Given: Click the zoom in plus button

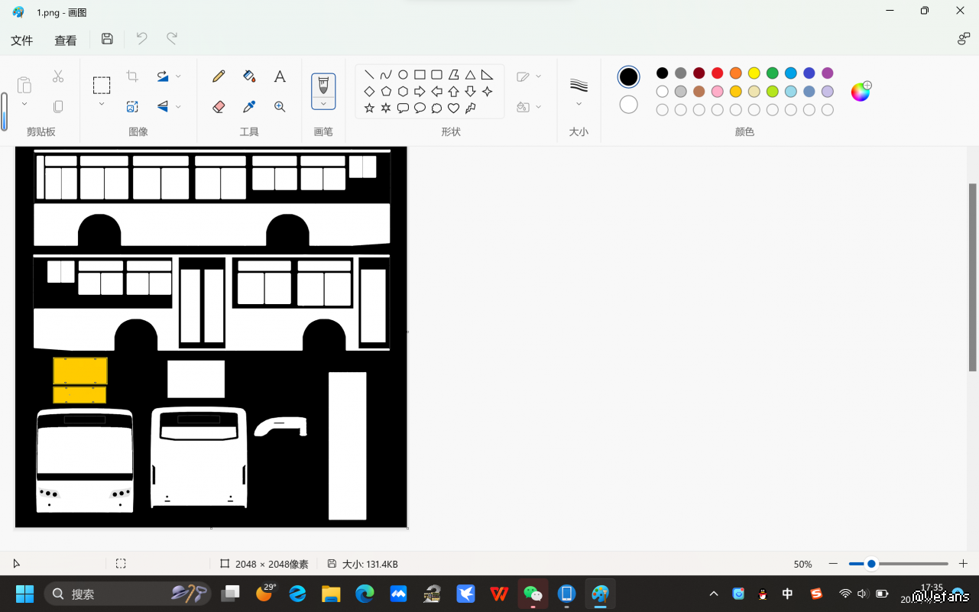Looking at the screenshot, I should 963,564.
